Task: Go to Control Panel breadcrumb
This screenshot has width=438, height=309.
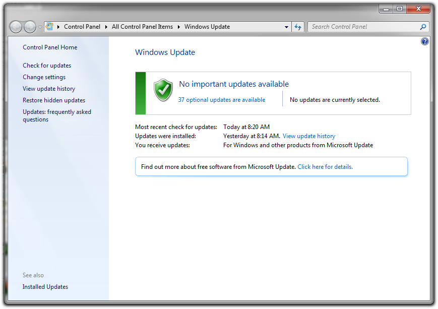Action: click(82, 27)
